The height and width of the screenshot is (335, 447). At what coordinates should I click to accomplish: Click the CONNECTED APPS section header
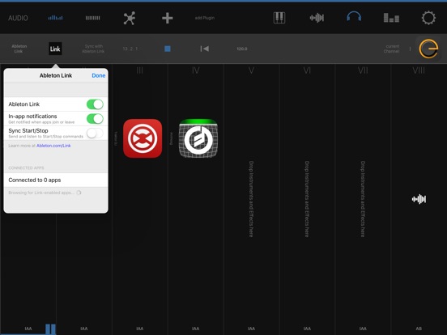pos(26,167)
